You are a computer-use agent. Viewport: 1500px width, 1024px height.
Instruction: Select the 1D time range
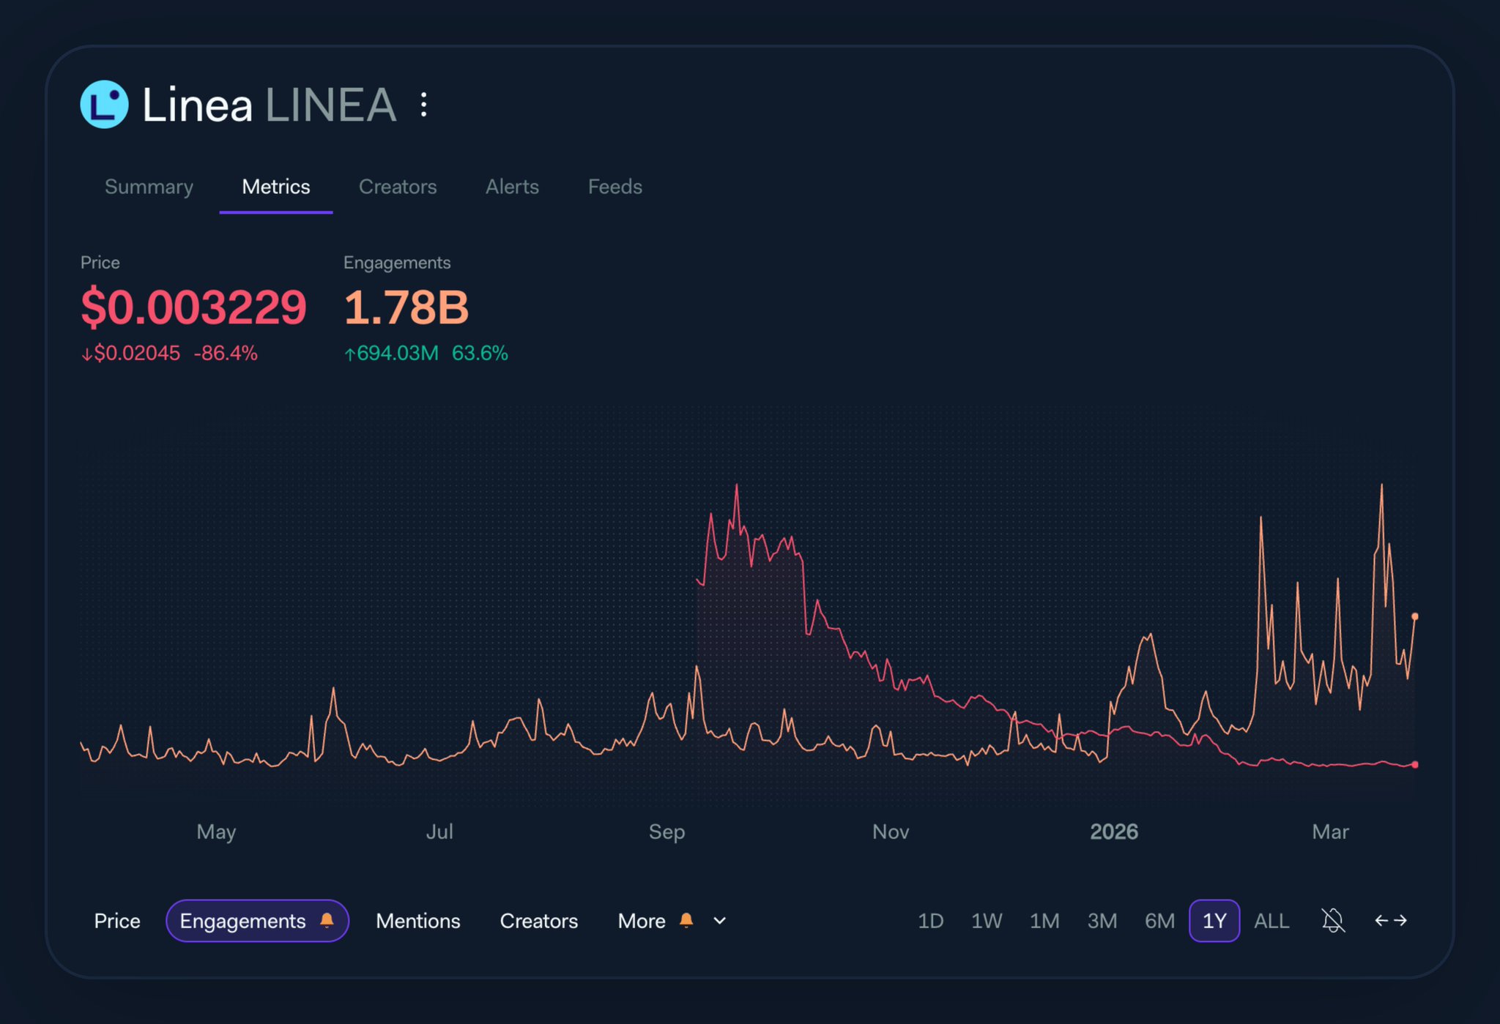tap(930, 921)
